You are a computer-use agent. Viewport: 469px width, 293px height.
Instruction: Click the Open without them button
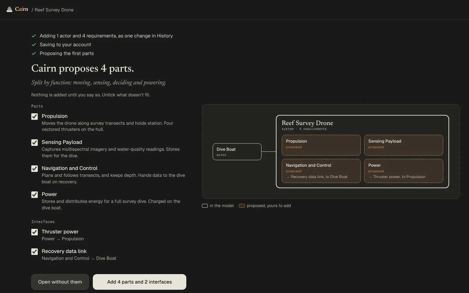60,282
